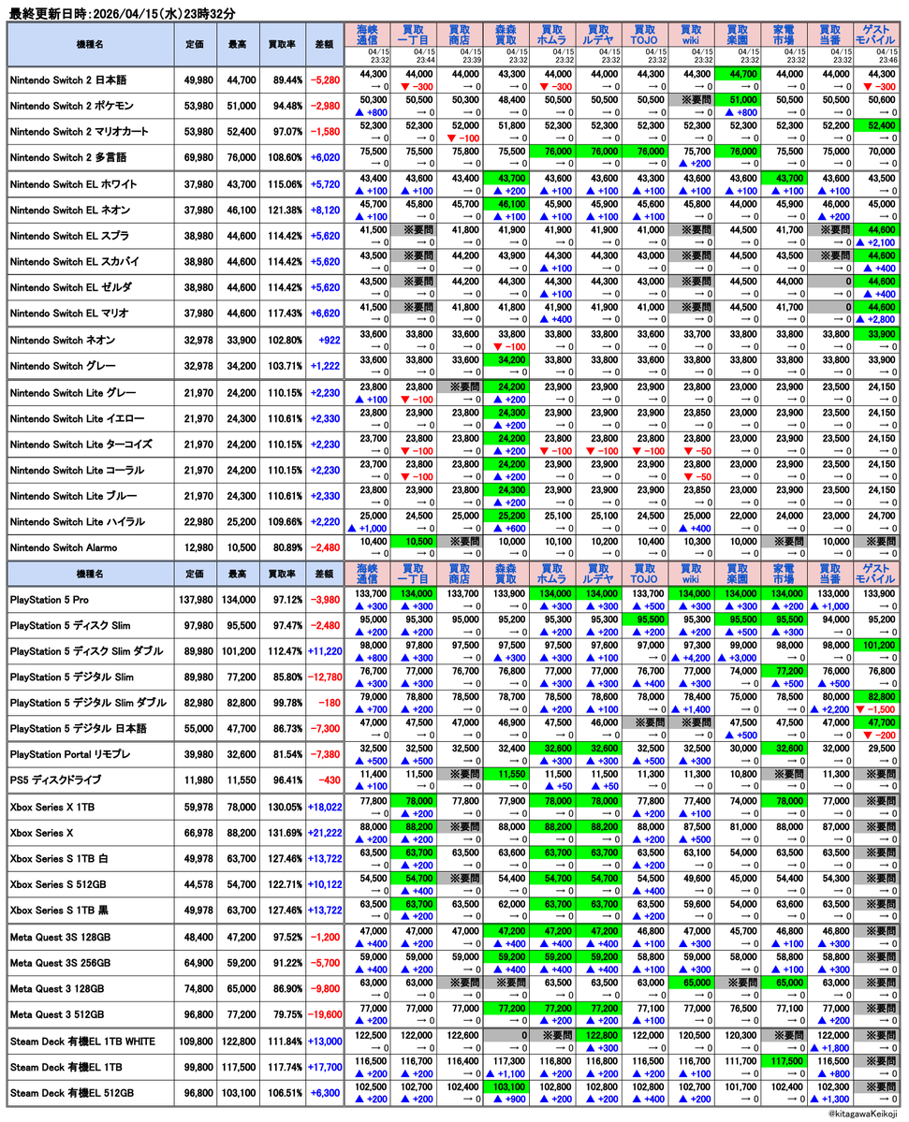Click 差額 value -19,600 for Meta Quest 3 512GB
909x1122 pixels.
coord(325,1014)
